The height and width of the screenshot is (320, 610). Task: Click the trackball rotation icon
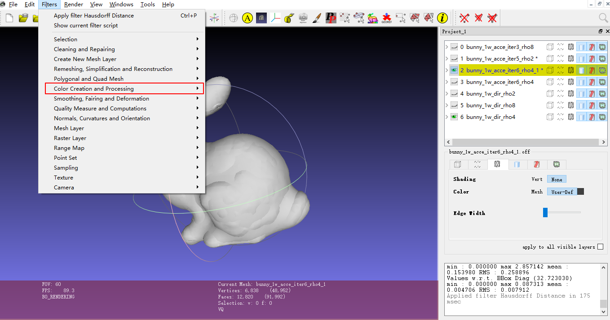click(234, 18)
